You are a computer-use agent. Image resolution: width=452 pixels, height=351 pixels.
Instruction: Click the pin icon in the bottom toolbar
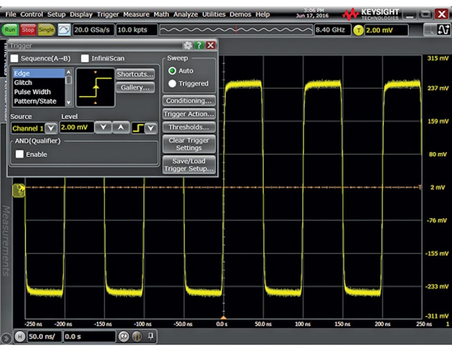click(150, 336)
